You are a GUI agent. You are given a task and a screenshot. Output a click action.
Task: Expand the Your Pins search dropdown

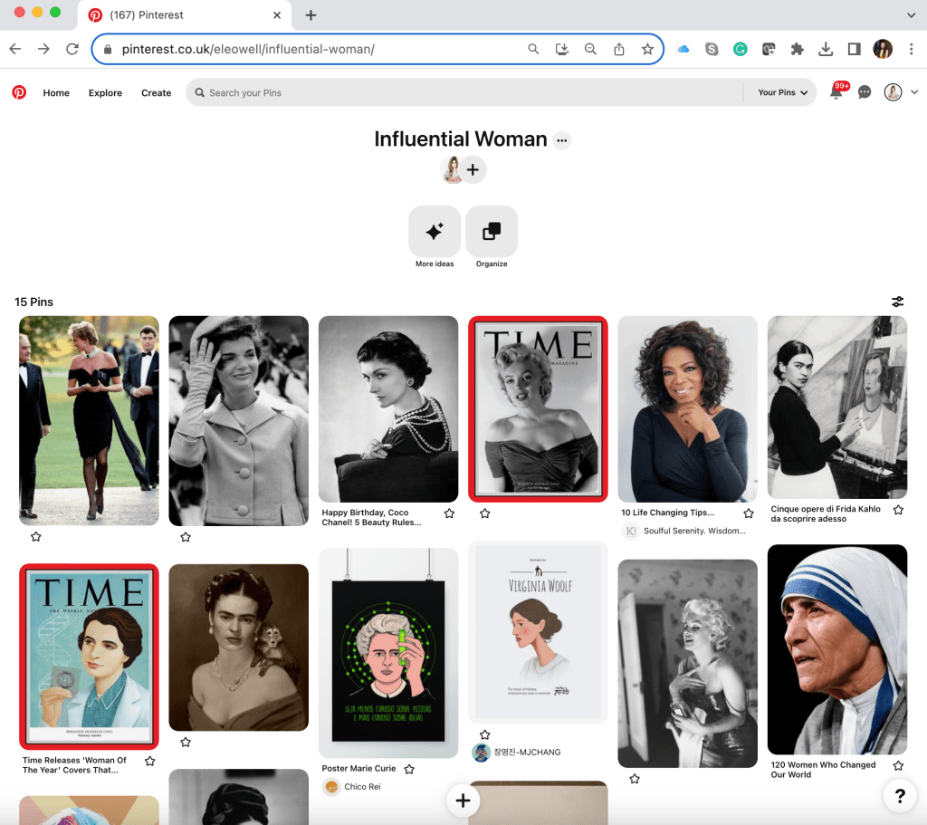coord(782,92)
